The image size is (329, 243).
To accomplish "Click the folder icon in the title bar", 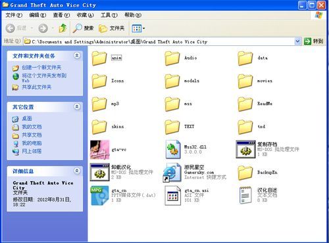I will (x=5, y=5).
